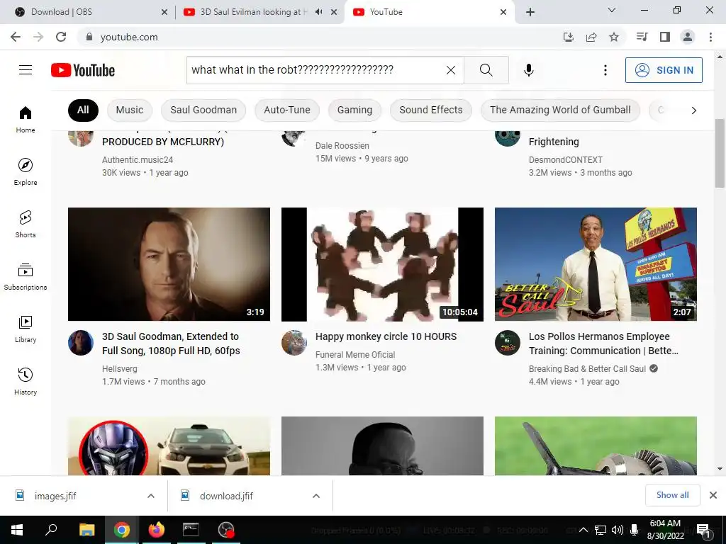This screenshot has width=726, height=544.
Task: Bookmark this page with star icon
Action: (614, 37)
